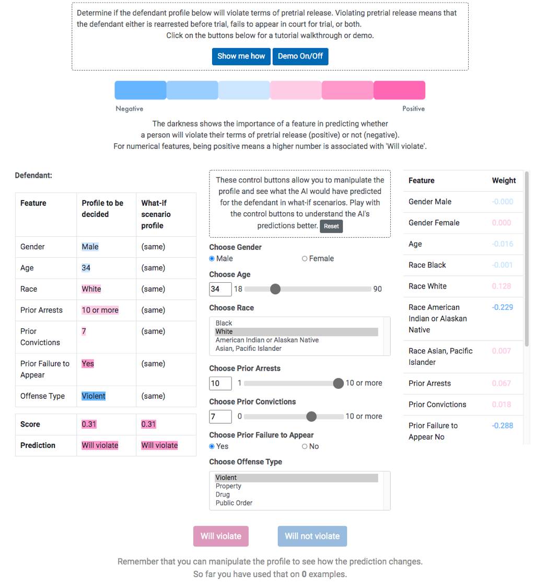547x587 pixels.
Task: Select Black in the race list
Action: coord(224,323)
